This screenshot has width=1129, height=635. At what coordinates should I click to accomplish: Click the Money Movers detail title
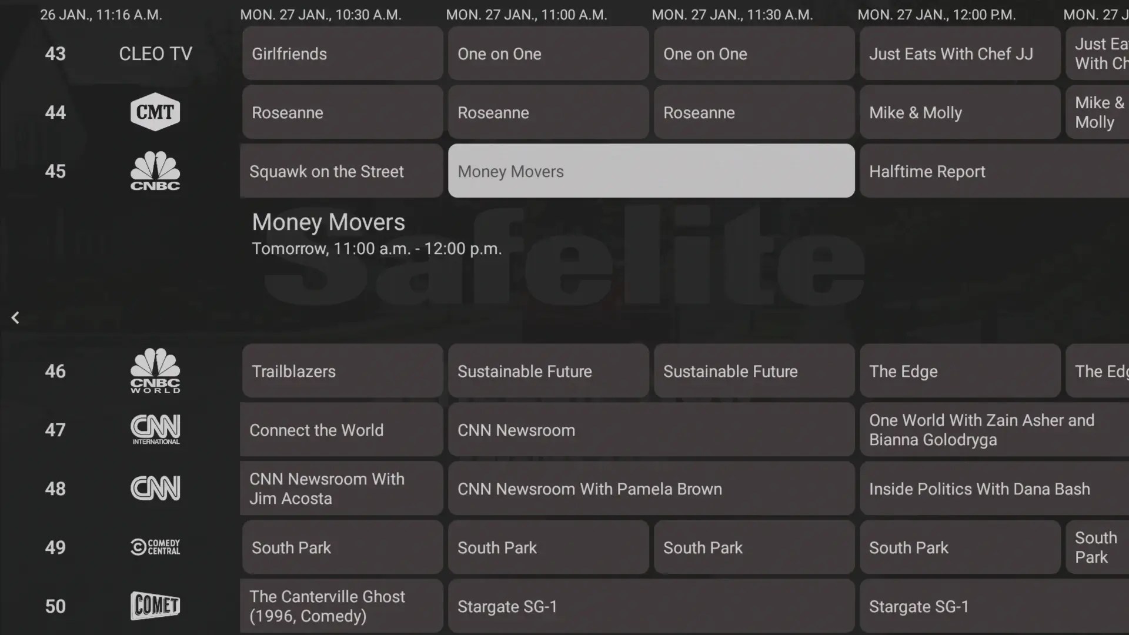328,222
